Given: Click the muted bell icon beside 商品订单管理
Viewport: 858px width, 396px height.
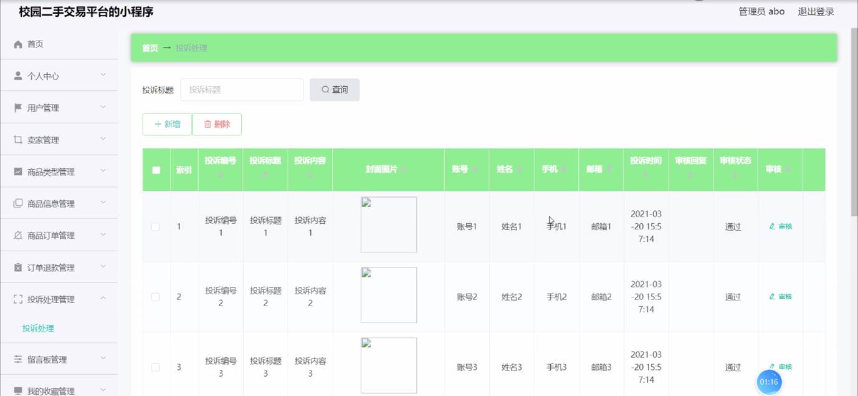Looking at the screenshot, I should pyautogui.click(x=18, y=236).
